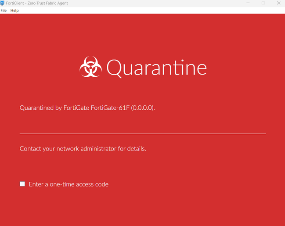Click the biohazard Quarantine icon
Viewport: 285px width, 226px height.
[90, 67]
